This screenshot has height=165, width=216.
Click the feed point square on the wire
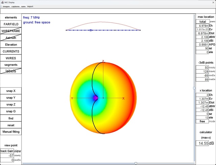coord(90,30)
